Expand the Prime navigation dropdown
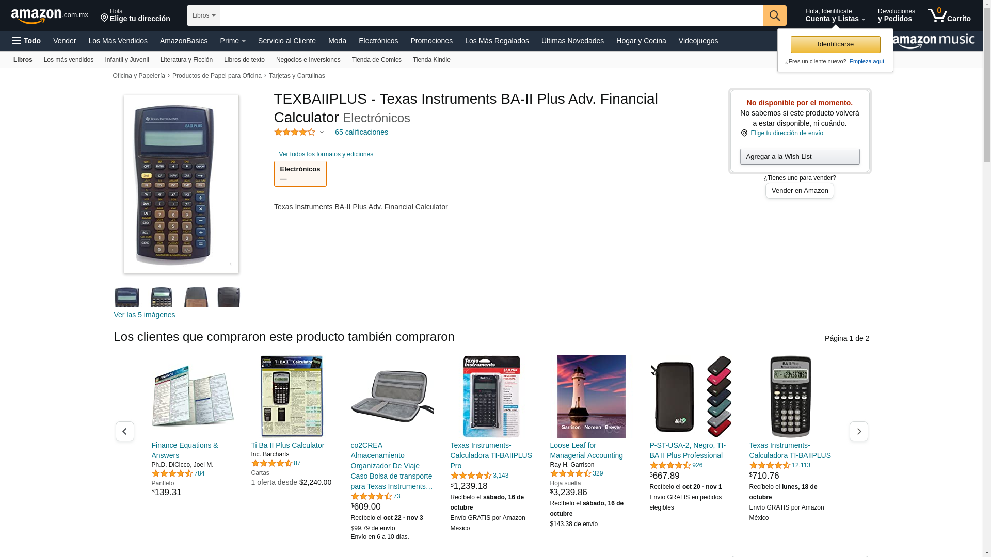This screenshot has width=991, height=557. [x=233, y=41]
